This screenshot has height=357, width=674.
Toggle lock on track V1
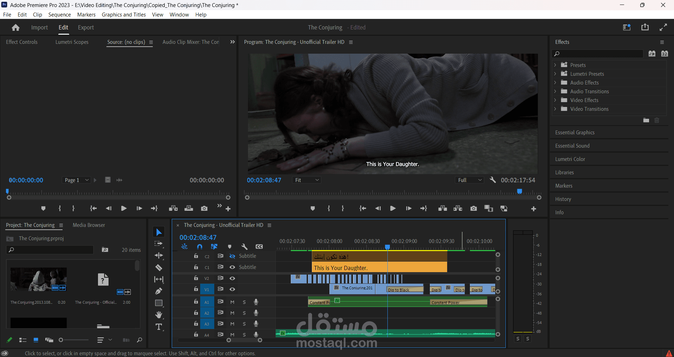[x=196, y=289]
